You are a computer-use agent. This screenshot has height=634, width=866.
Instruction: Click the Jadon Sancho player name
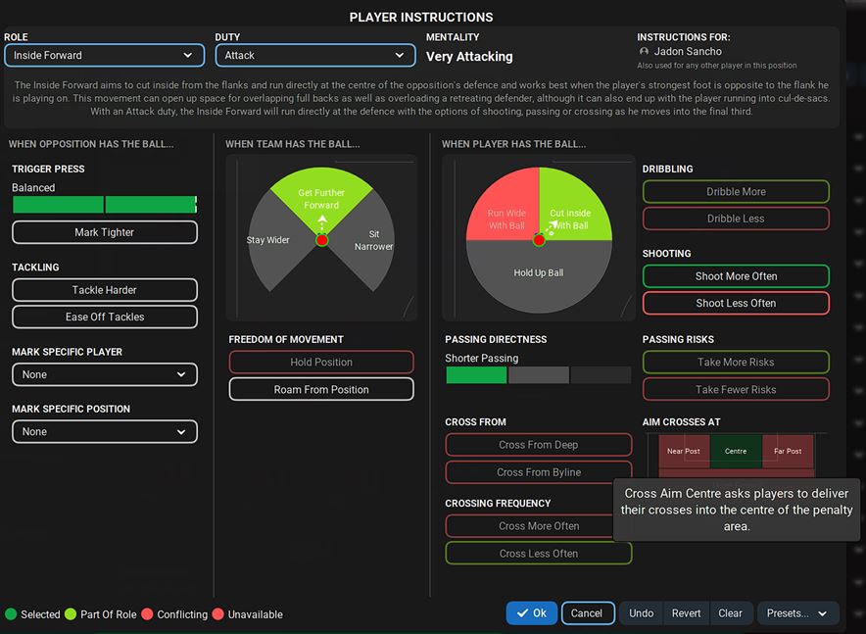(688, 51)
